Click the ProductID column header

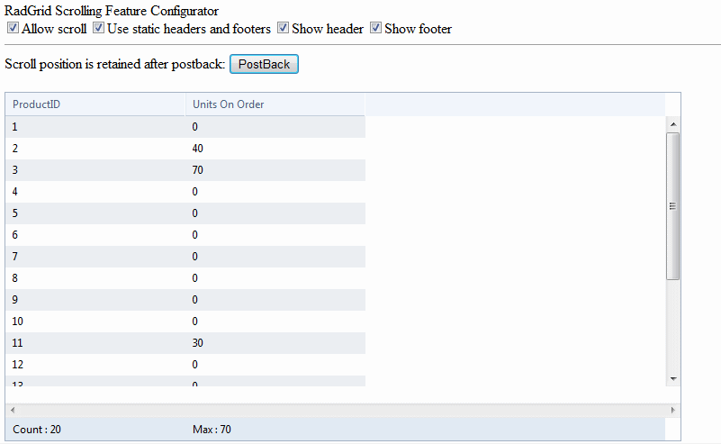click(x=37, y=104)
